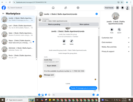Open the Facebook logo home link
The image size is (133, 102).
[4, 8]
